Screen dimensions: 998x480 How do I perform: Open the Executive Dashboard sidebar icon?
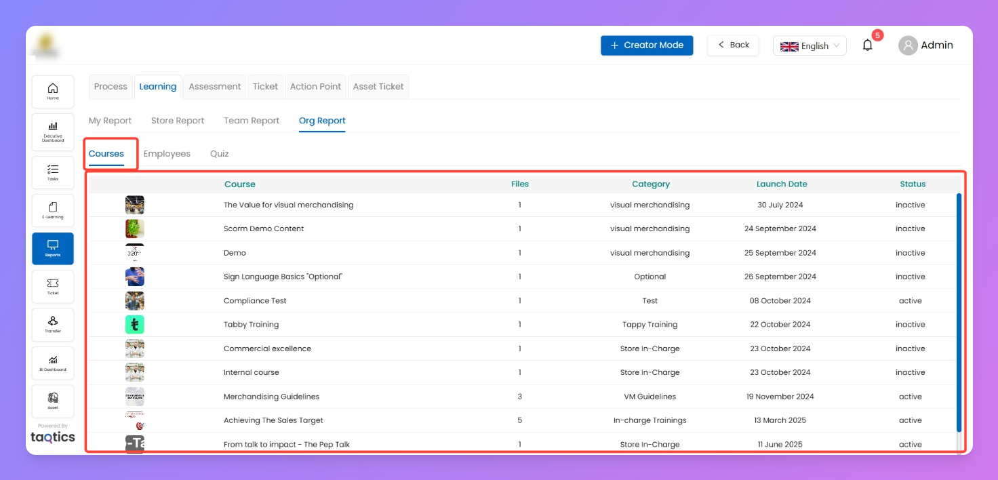point(53,130)
